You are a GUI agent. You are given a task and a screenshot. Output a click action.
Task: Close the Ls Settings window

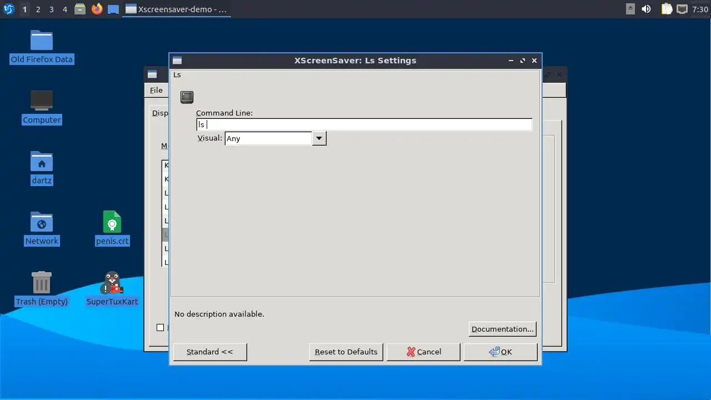(x=534, y=61)
